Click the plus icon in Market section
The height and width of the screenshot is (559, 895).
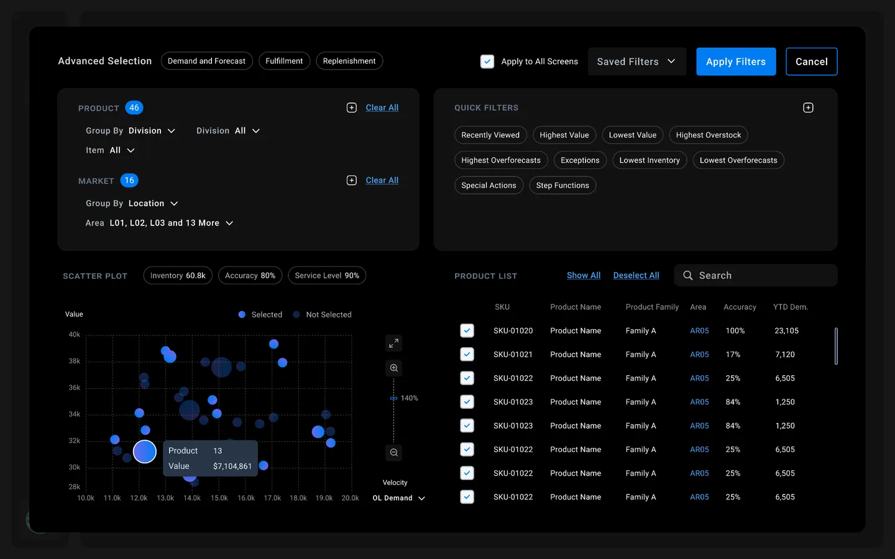click(x=352, y=181)
